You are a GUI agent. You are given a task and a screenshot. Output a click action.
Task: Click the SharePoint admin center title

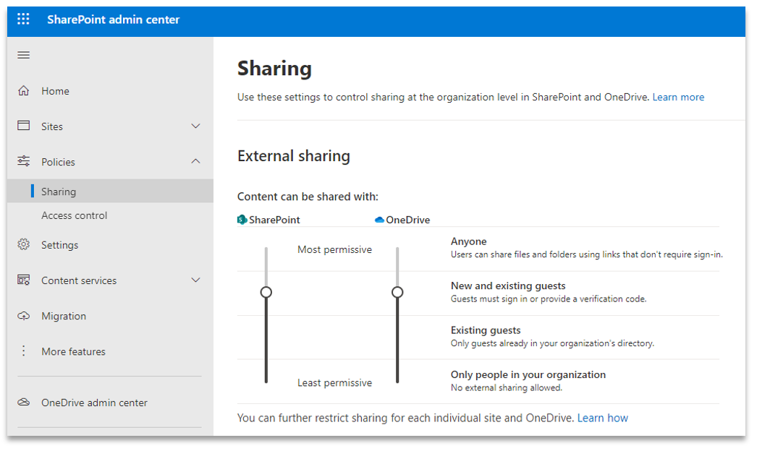(113, 20)
